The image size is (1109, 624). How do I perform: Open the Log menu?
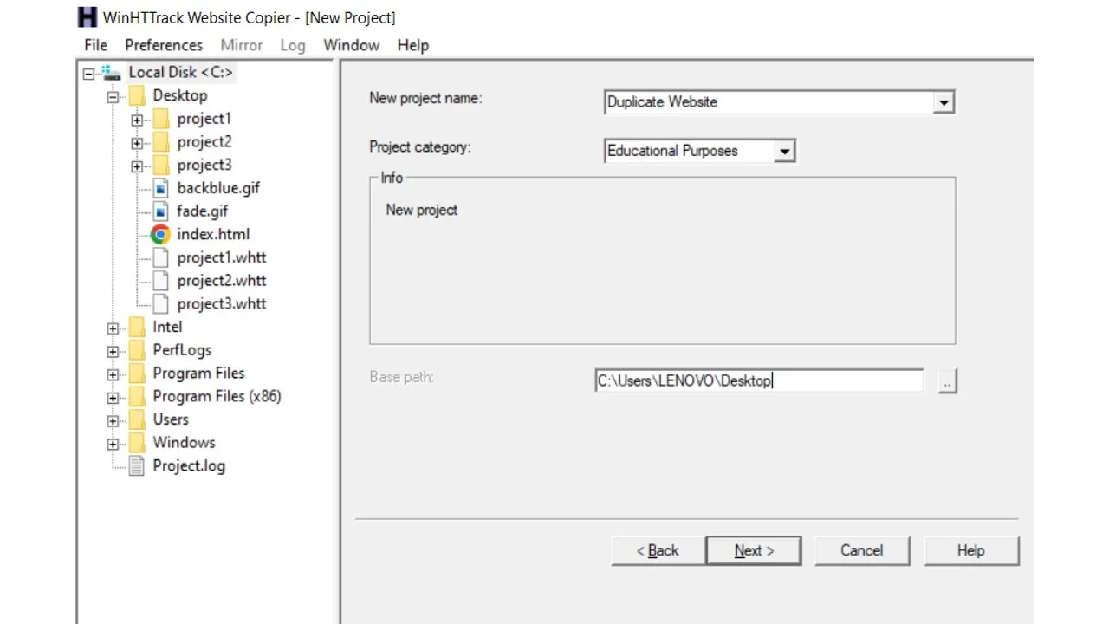293,45
